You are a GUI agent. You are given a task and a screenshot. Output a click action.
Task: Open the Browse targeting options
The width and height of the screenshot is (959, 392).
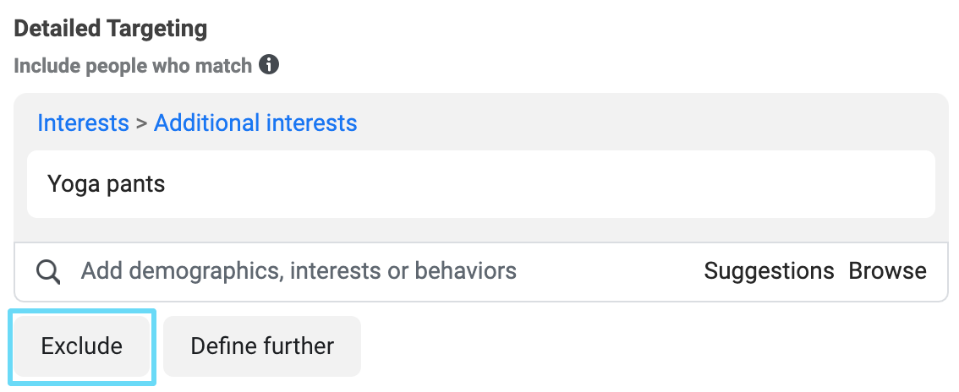[887, 270]
